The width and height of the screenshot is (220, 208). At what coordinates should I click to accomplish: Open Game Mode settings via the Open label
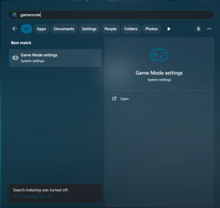click(124, 99)
